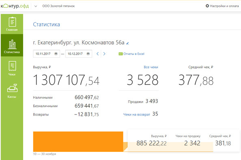Image resolution: width=241 pixels, height=160 pixels.
Task: Click the Выручка, ₽ heading above total
Action: click(42, 67)
